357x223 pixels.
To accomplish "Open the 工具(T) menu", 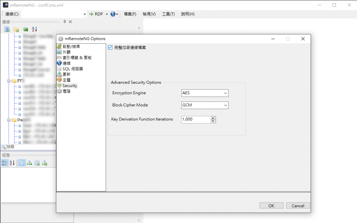I will (x=168, y=14).
